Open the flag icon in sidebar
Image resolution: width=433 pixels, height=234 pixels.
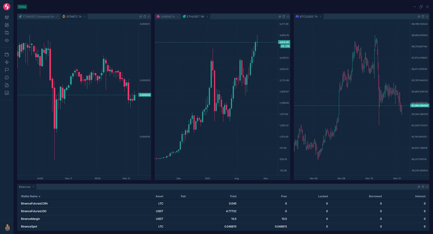6,70
